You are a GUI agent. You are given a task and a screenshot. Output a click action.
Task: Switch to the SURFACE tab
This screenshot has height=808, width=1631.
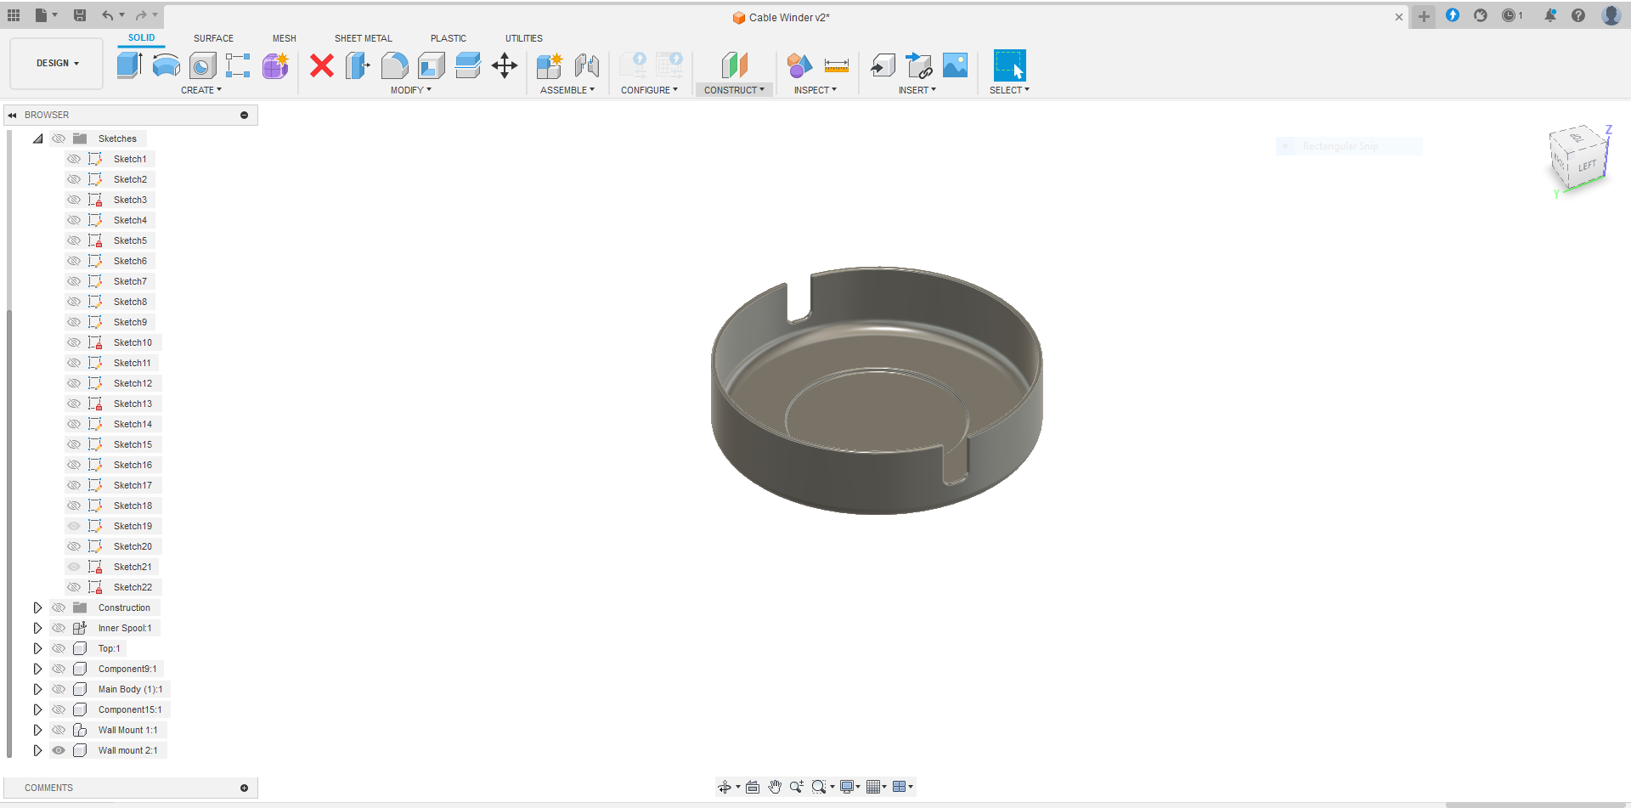coord(213,38)
